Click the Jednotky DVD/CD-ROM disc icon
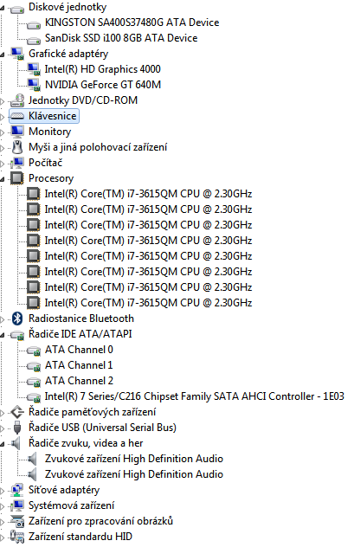The image size is (354, 560). point(16,100)
